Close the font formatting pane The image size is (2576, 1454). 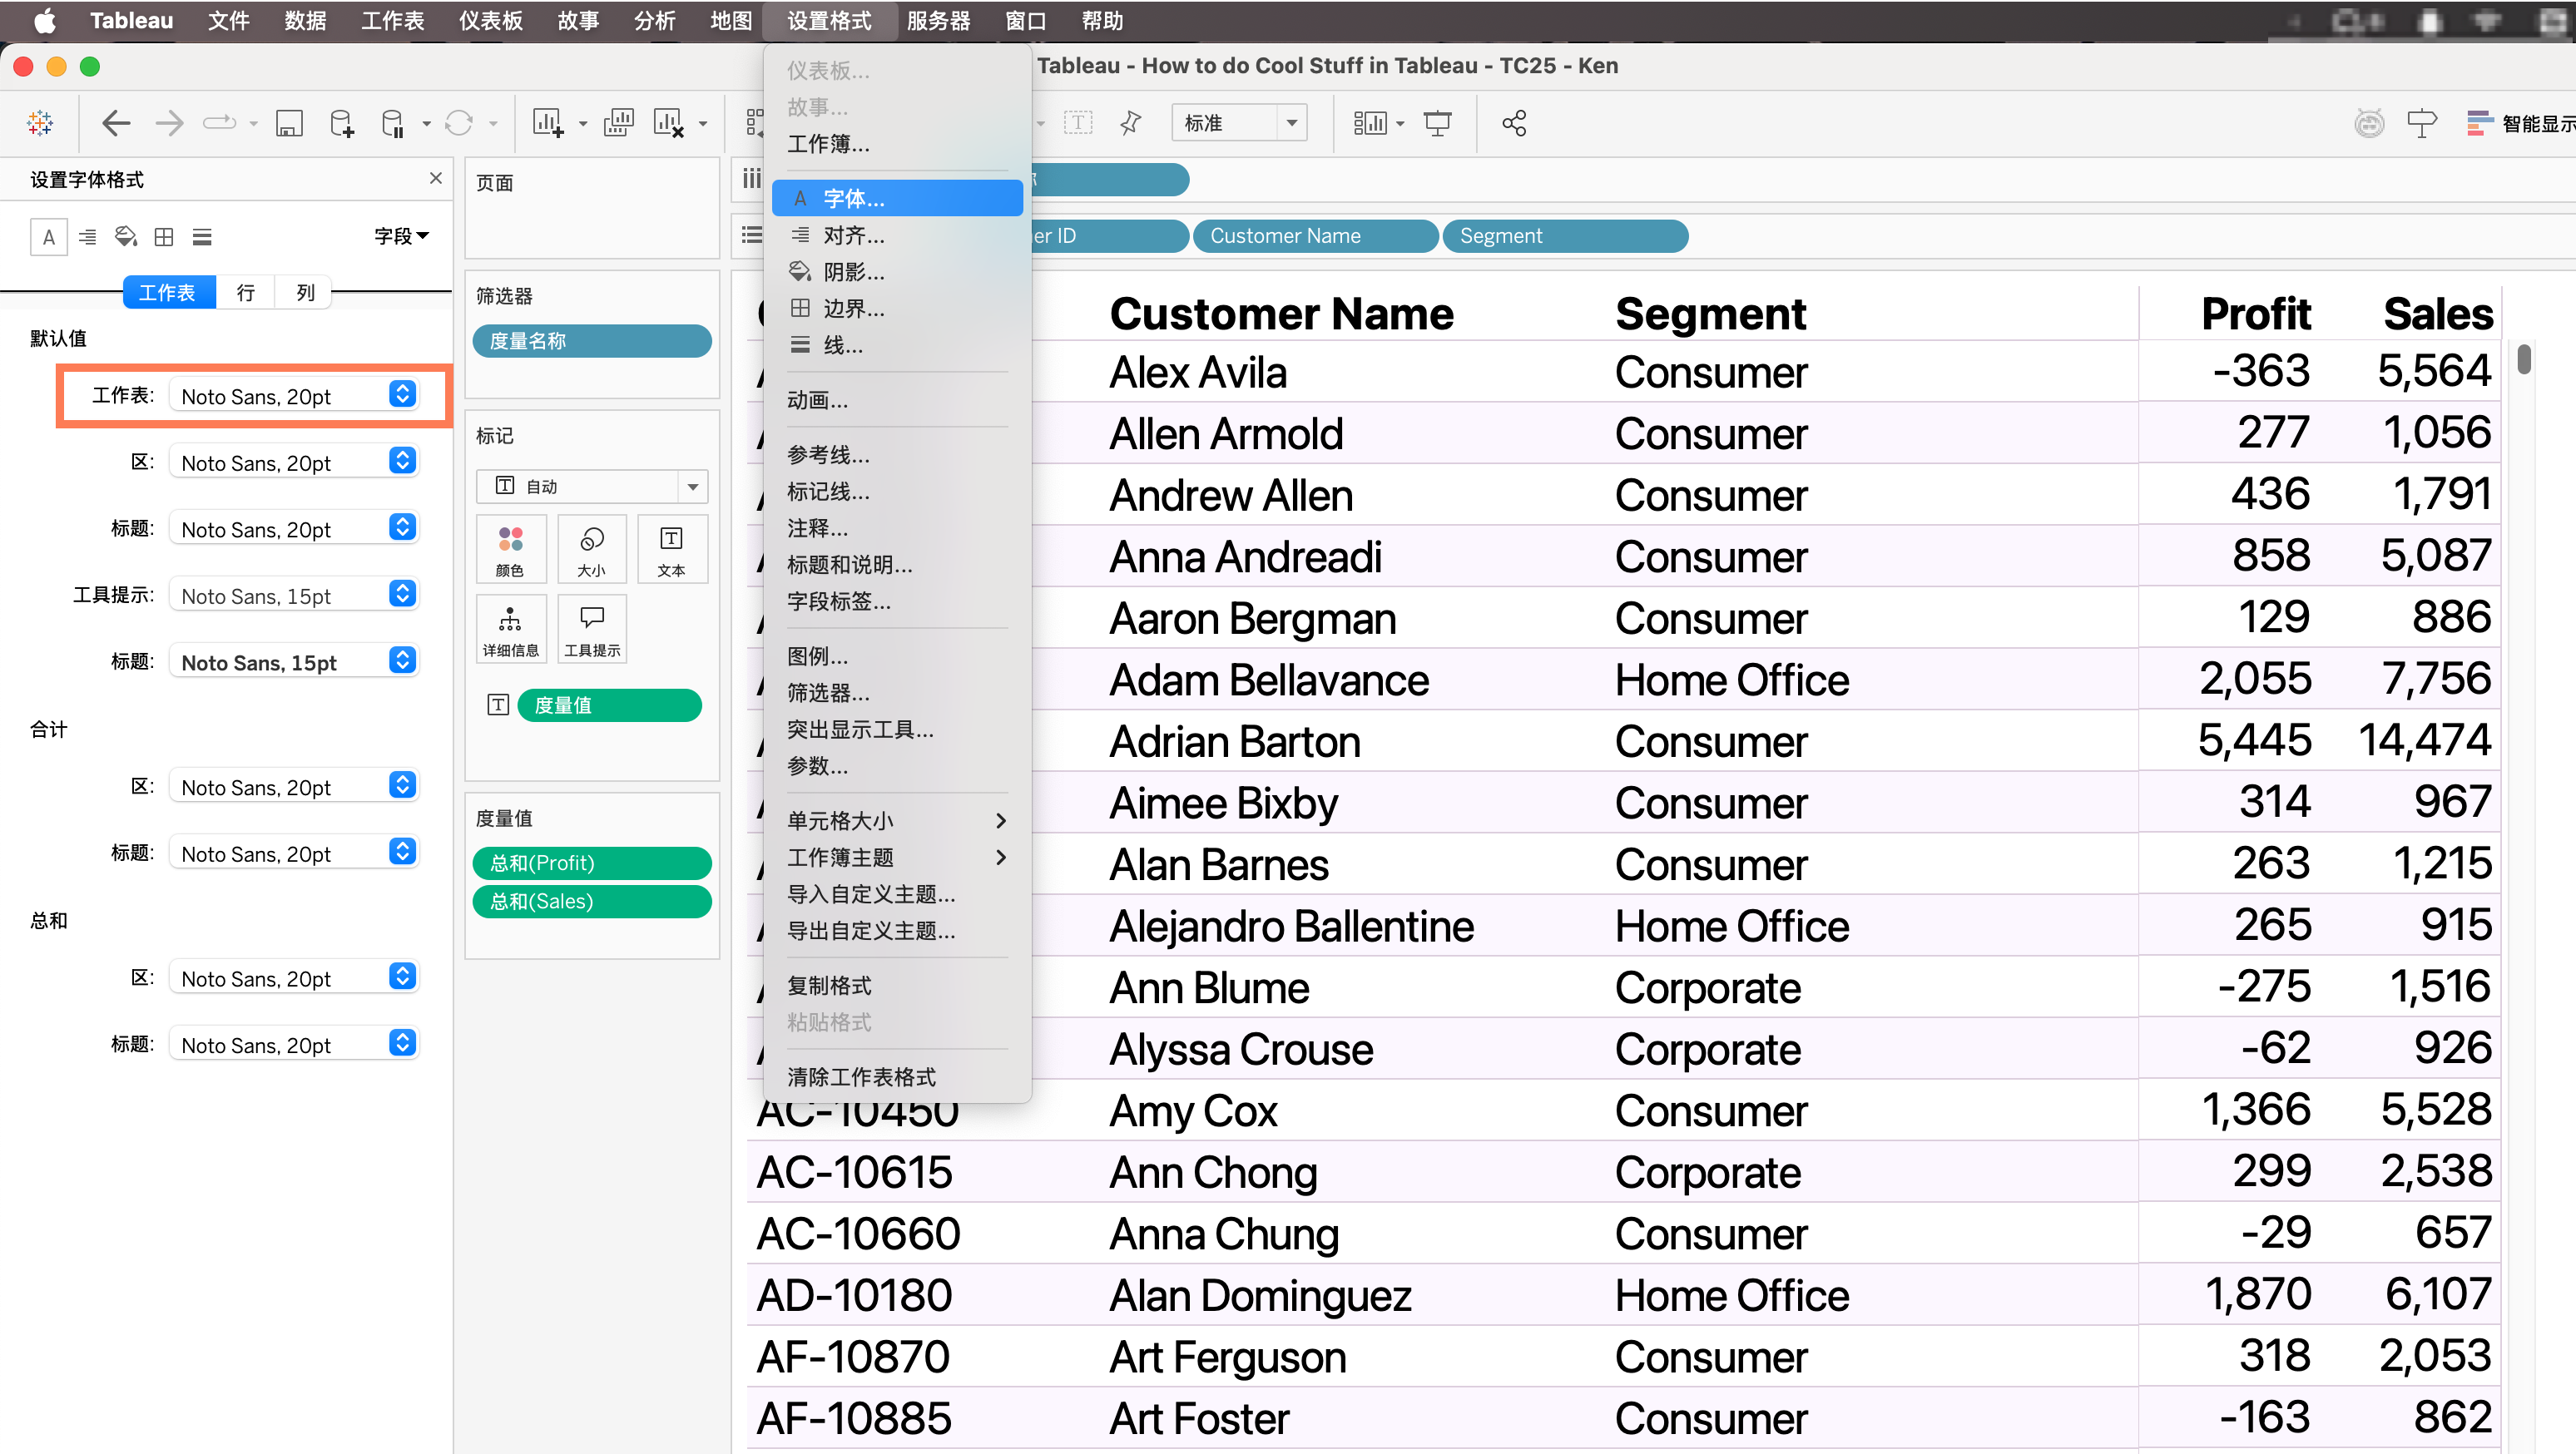pyautogui.click(x=435, y=178)
